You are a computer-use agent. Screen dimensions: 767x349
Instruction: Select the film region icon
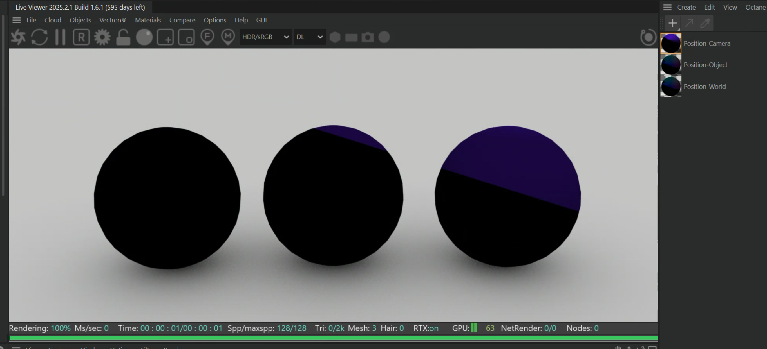click(x=186, y=37)
